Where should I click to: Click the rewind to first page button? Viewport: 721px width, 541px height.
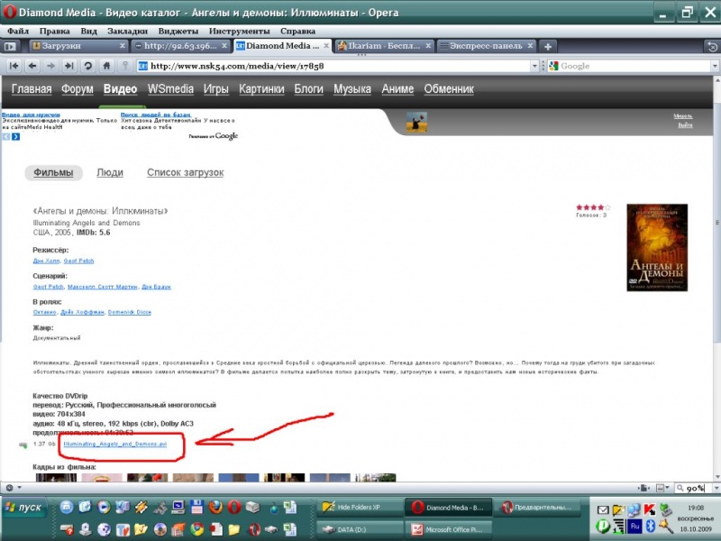(14, 66)
